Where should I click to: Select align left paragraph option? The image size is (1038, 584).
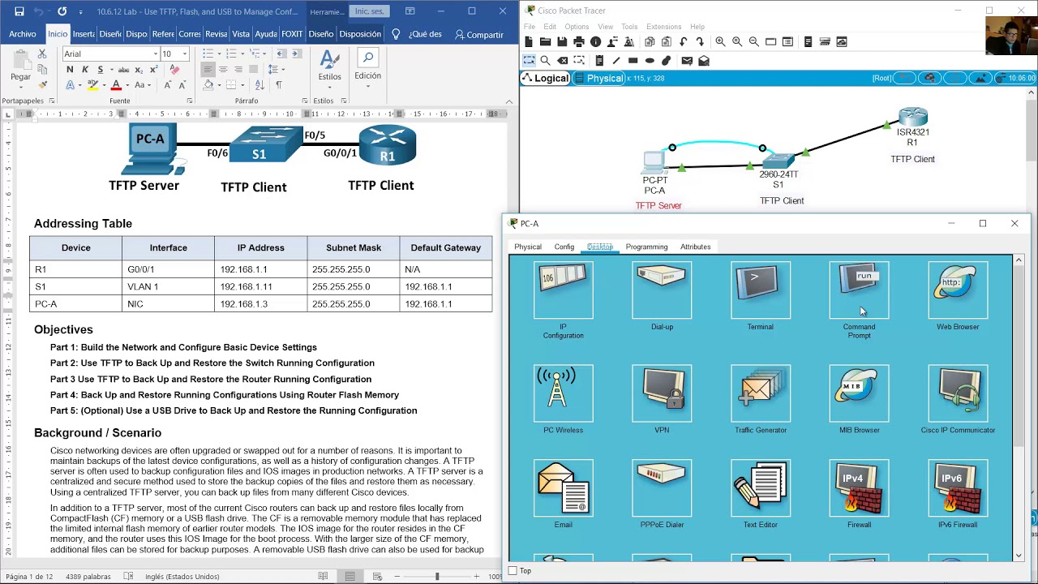coord(208,70)
